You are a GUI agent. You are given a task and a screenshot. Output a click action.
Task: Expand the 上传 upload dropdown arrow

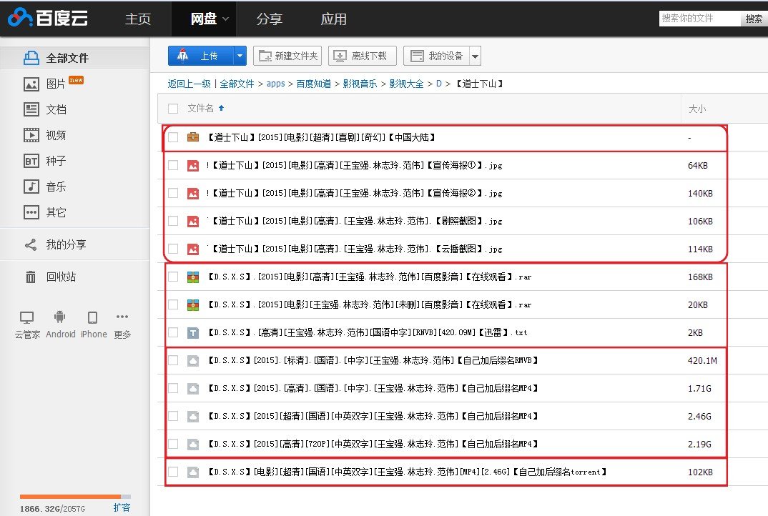240,56
